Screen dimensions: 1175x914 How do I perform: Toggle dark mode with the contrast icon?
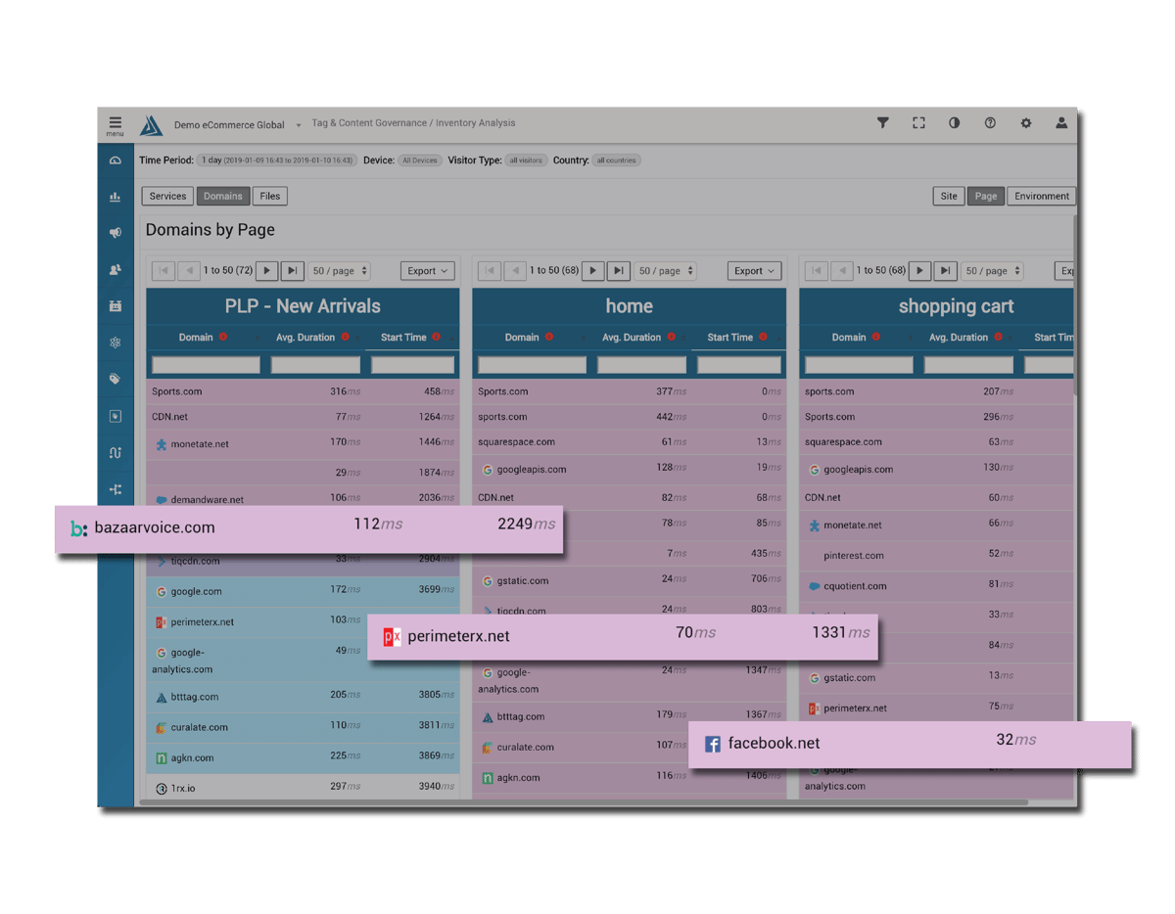[x=954, y=123]
